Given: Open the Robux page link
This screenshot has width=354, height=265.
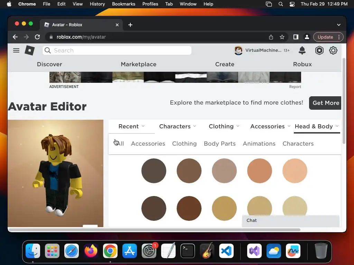Looking at the screenshot, I should [302, 64].
